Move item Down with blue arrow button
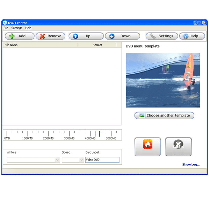 [x=122, y=36]
